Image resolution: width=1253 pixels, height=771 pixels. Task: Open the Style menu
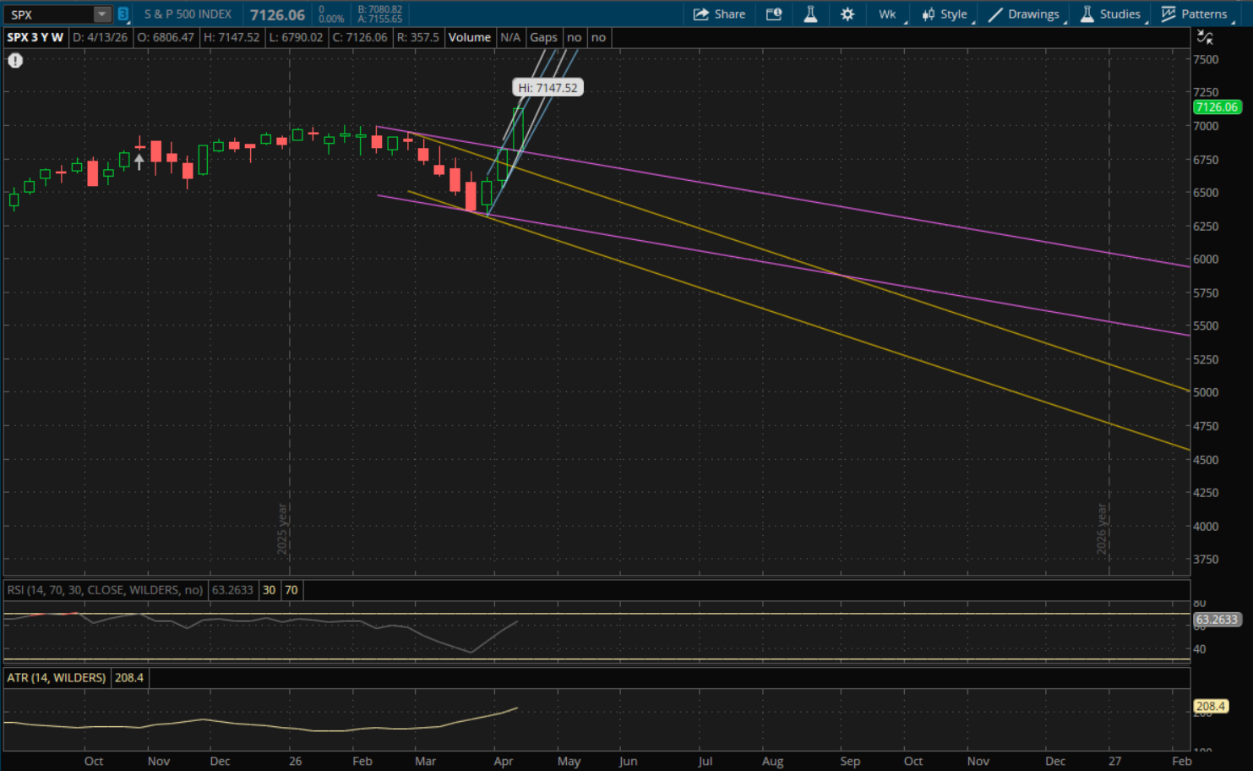(945, 14)
